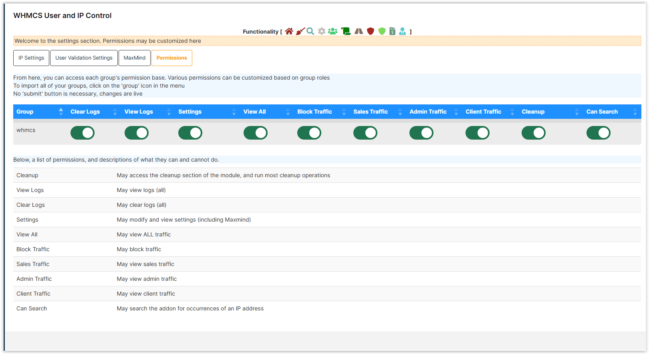The width and height of the screenshot is (649, 354).
Task: Click the 'Can Search' row label
Action: [x=32, y=308]
